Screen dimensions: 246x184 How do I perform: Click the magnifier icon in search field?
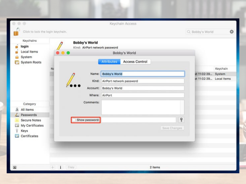coord(188,32)
